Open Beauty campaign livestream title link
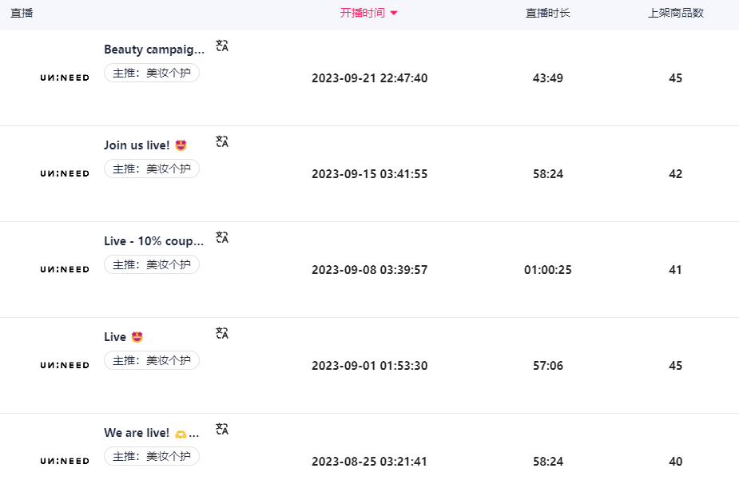 click(154, 50)
